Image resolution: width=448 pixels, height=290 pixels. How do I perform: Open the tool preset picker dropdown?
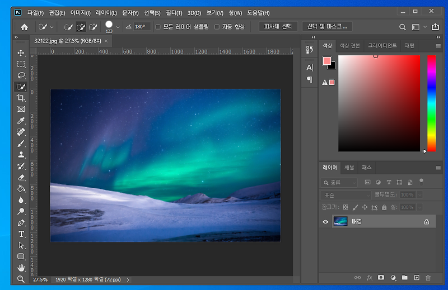point(52,27)
